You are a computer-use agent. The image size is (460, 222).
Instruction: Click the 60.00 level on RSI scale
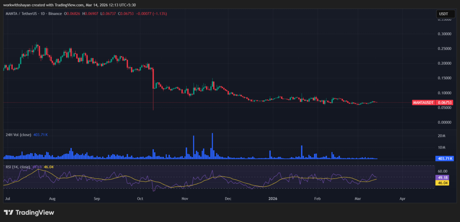pos(443,171)
